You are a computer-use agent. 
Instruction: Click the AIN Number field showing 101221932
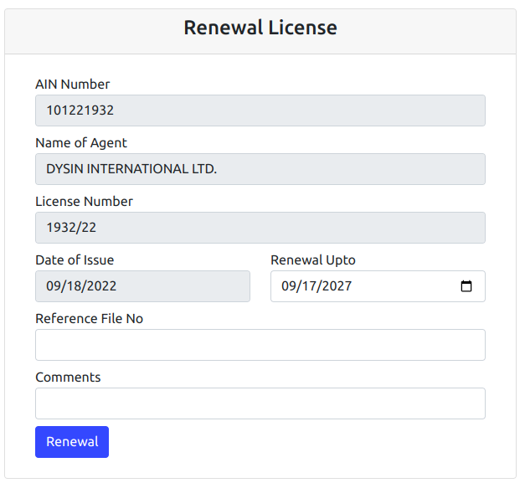(260, 110)
